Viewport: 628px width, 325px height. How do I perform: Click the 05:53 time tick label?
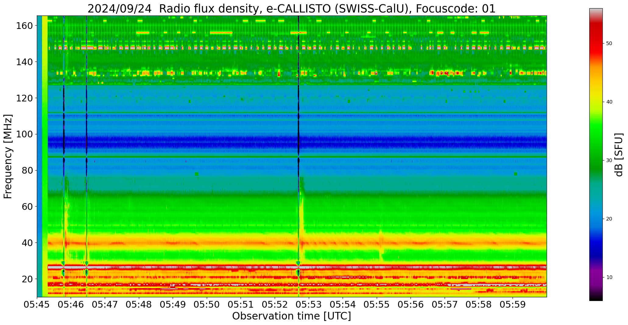point(309,304)
